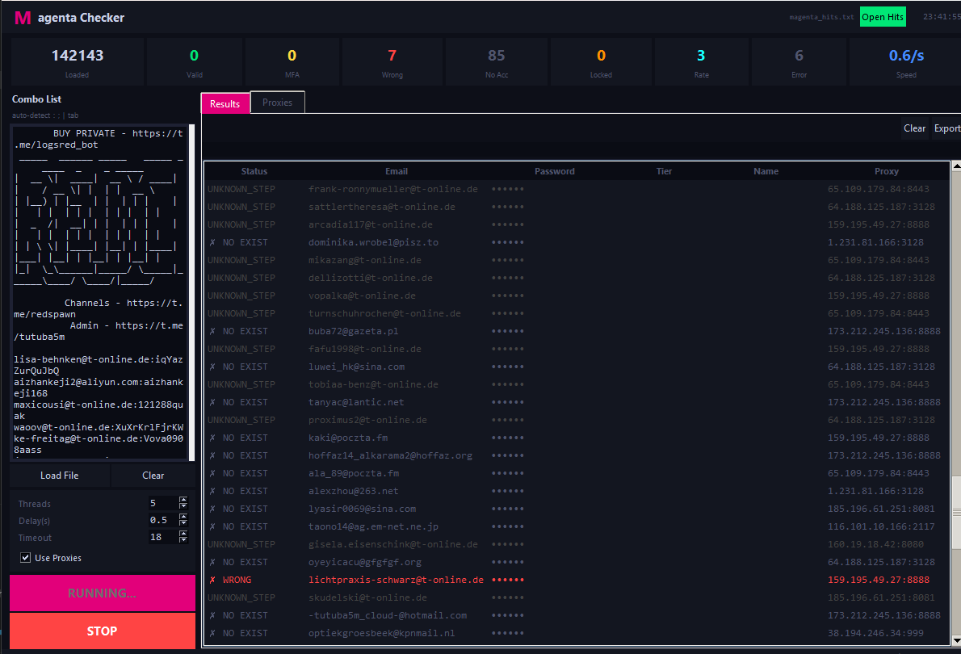Image resolution: width=961 pixels, height=654 pixels.
Task: Click the red STOP button
Action: click(103, 631)
